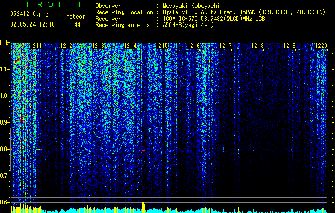This screenshot has height=213, width=335.
Task: Click the vertical meteor echo after 1217
Action: [238, 152]
